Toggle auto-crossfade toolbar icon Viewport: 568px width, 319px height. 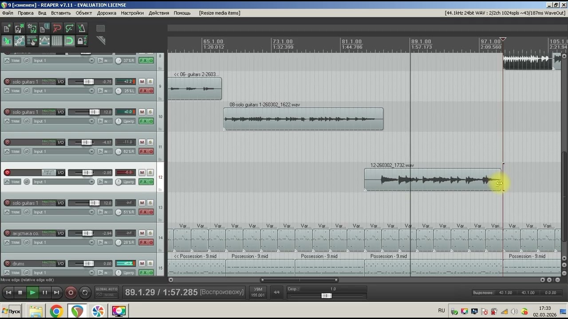pyautogui.click(x=7, y=41)
